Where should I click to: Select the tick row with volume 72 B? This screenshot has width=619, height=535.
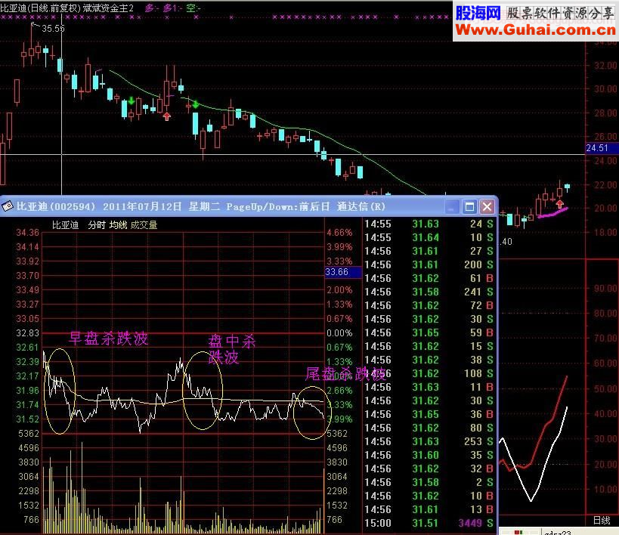tap(429, 305)
